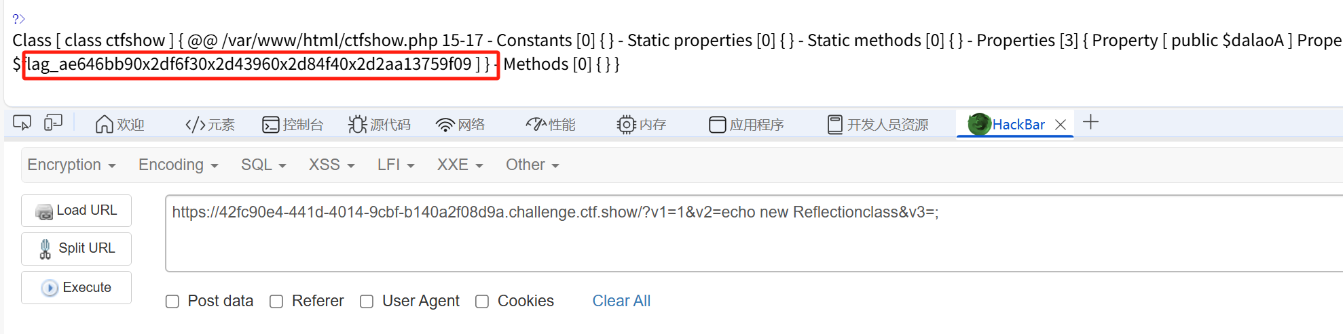This screenshot has width=1343, height=334.
Task: Click the Clear All link
Action: (x=621, y=301)
